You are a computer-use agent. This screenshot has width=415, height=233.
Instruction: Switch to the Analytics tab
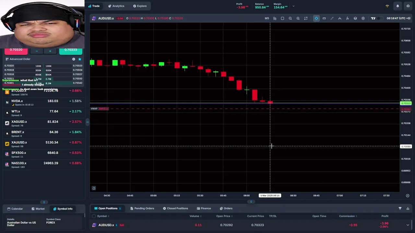(x=116, y=6)
